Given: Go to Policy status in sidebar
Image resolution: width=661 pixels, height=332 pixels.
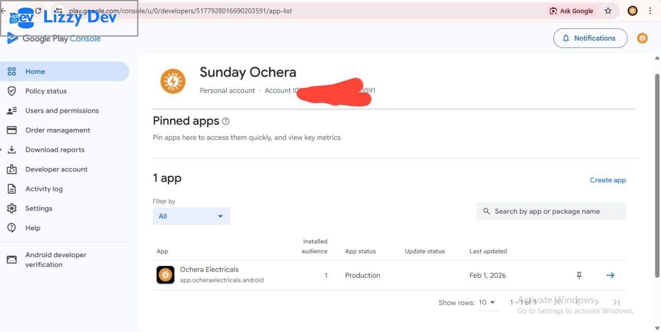Looking at the screenshot, I should tap(46, 91).
